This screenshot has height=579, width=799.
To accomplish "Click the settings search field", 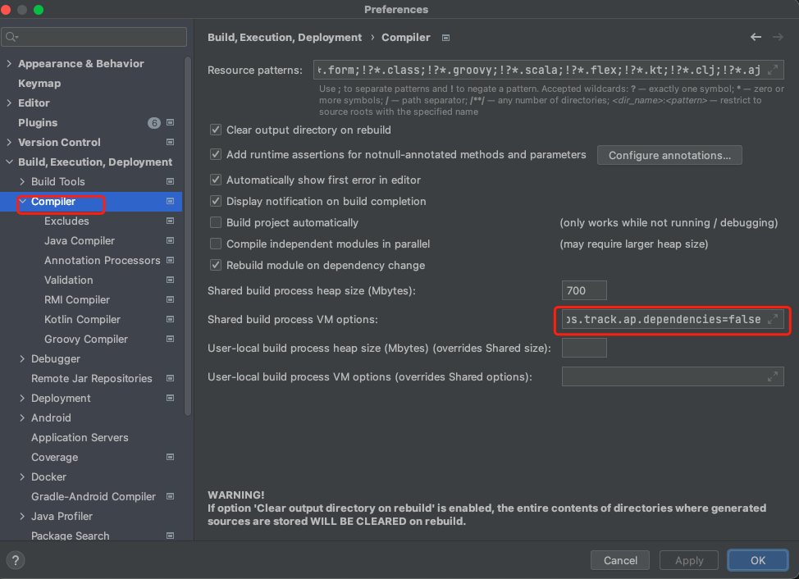I will pos(94,37).
